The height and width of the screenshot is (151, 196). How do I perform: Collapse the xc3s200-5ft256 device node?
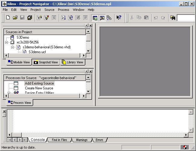click(6, 42)
